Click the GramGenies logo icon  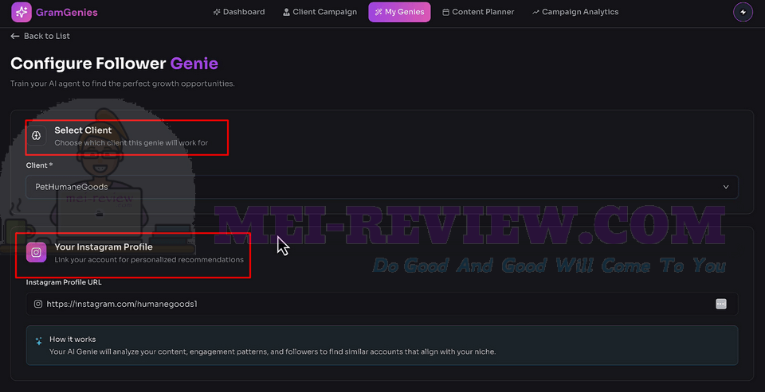[21, 12]
